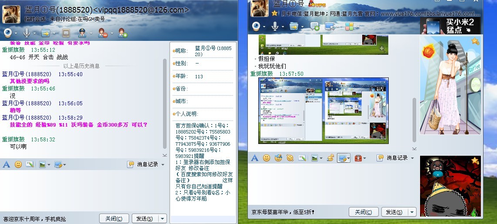
Task: Create discussion group icon in right chat
Action: [315, 27]
